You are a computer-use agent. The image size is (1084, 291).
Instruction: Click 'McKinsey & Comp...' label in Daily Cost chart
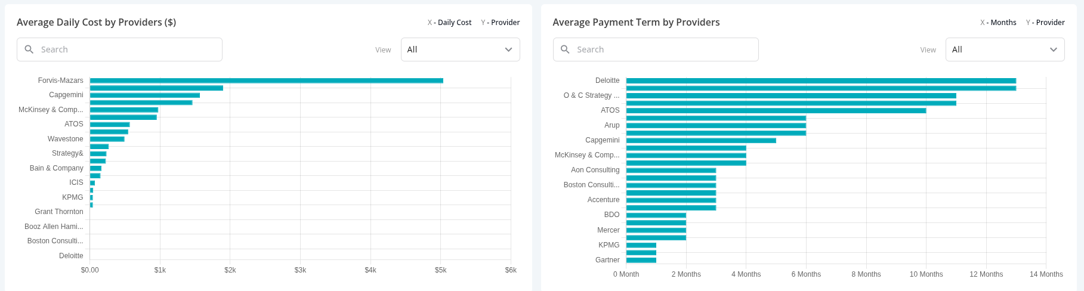(51, 110)
